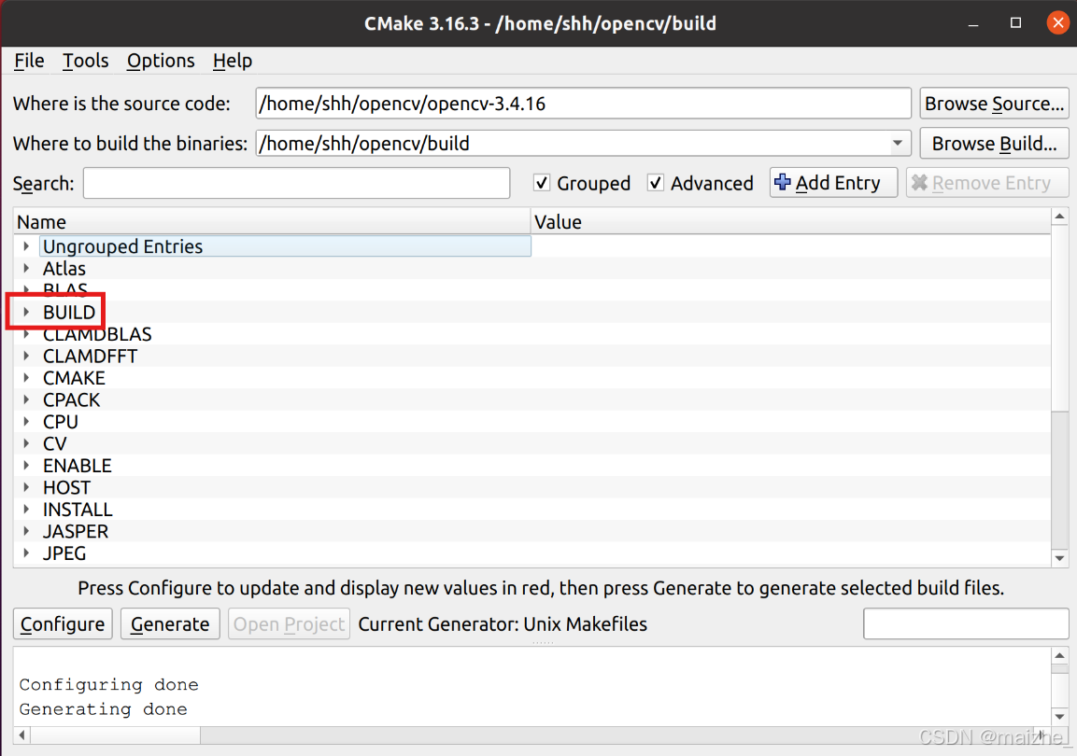The width and height of the screenshot is (1077, 756).
Task: Select the INSTALL row label
Action: (78, 510)
